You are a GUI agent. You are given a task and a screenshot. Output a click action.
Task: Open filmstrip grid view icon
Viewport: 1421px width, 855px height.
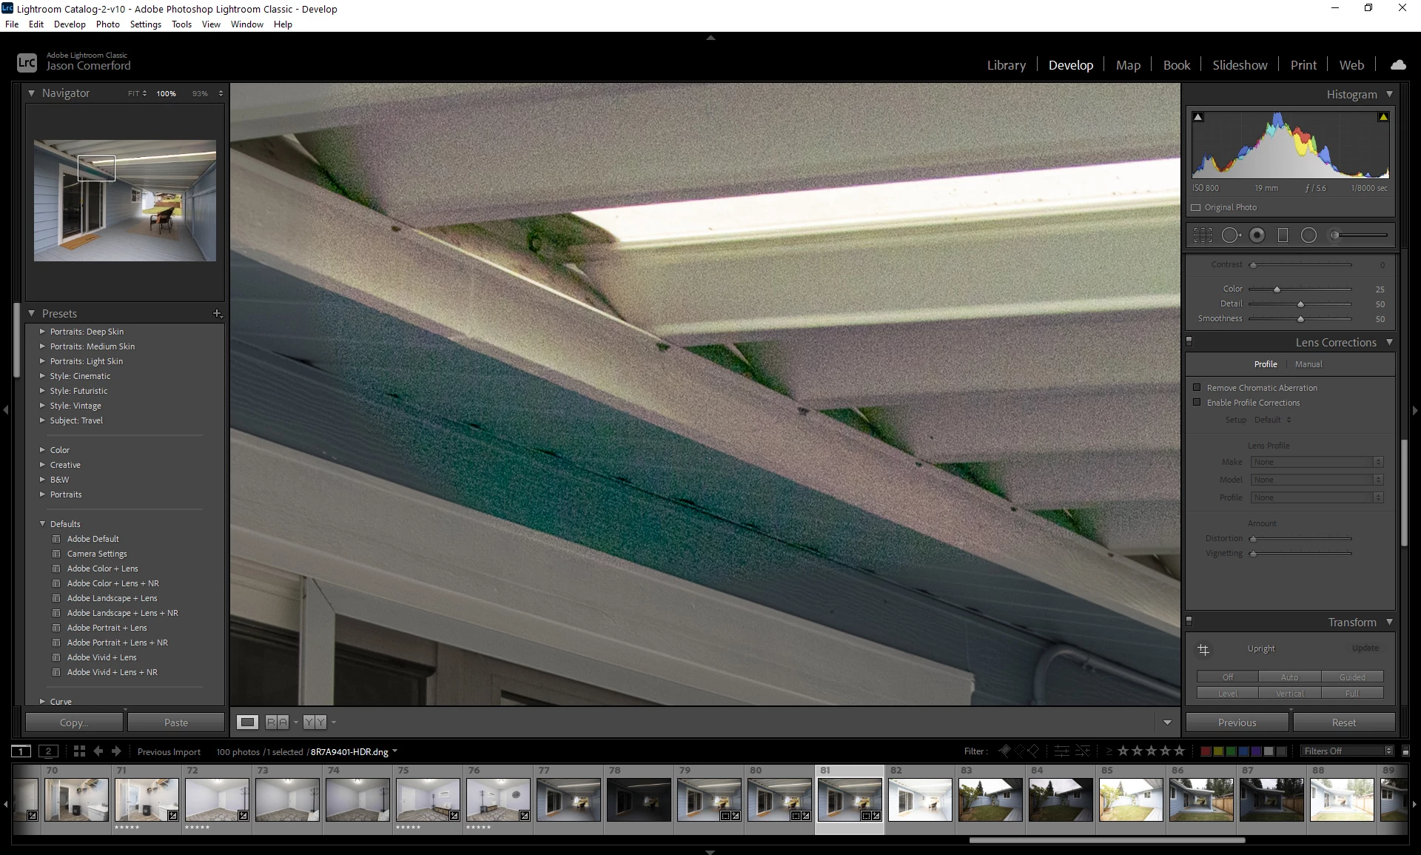[79, 751]
